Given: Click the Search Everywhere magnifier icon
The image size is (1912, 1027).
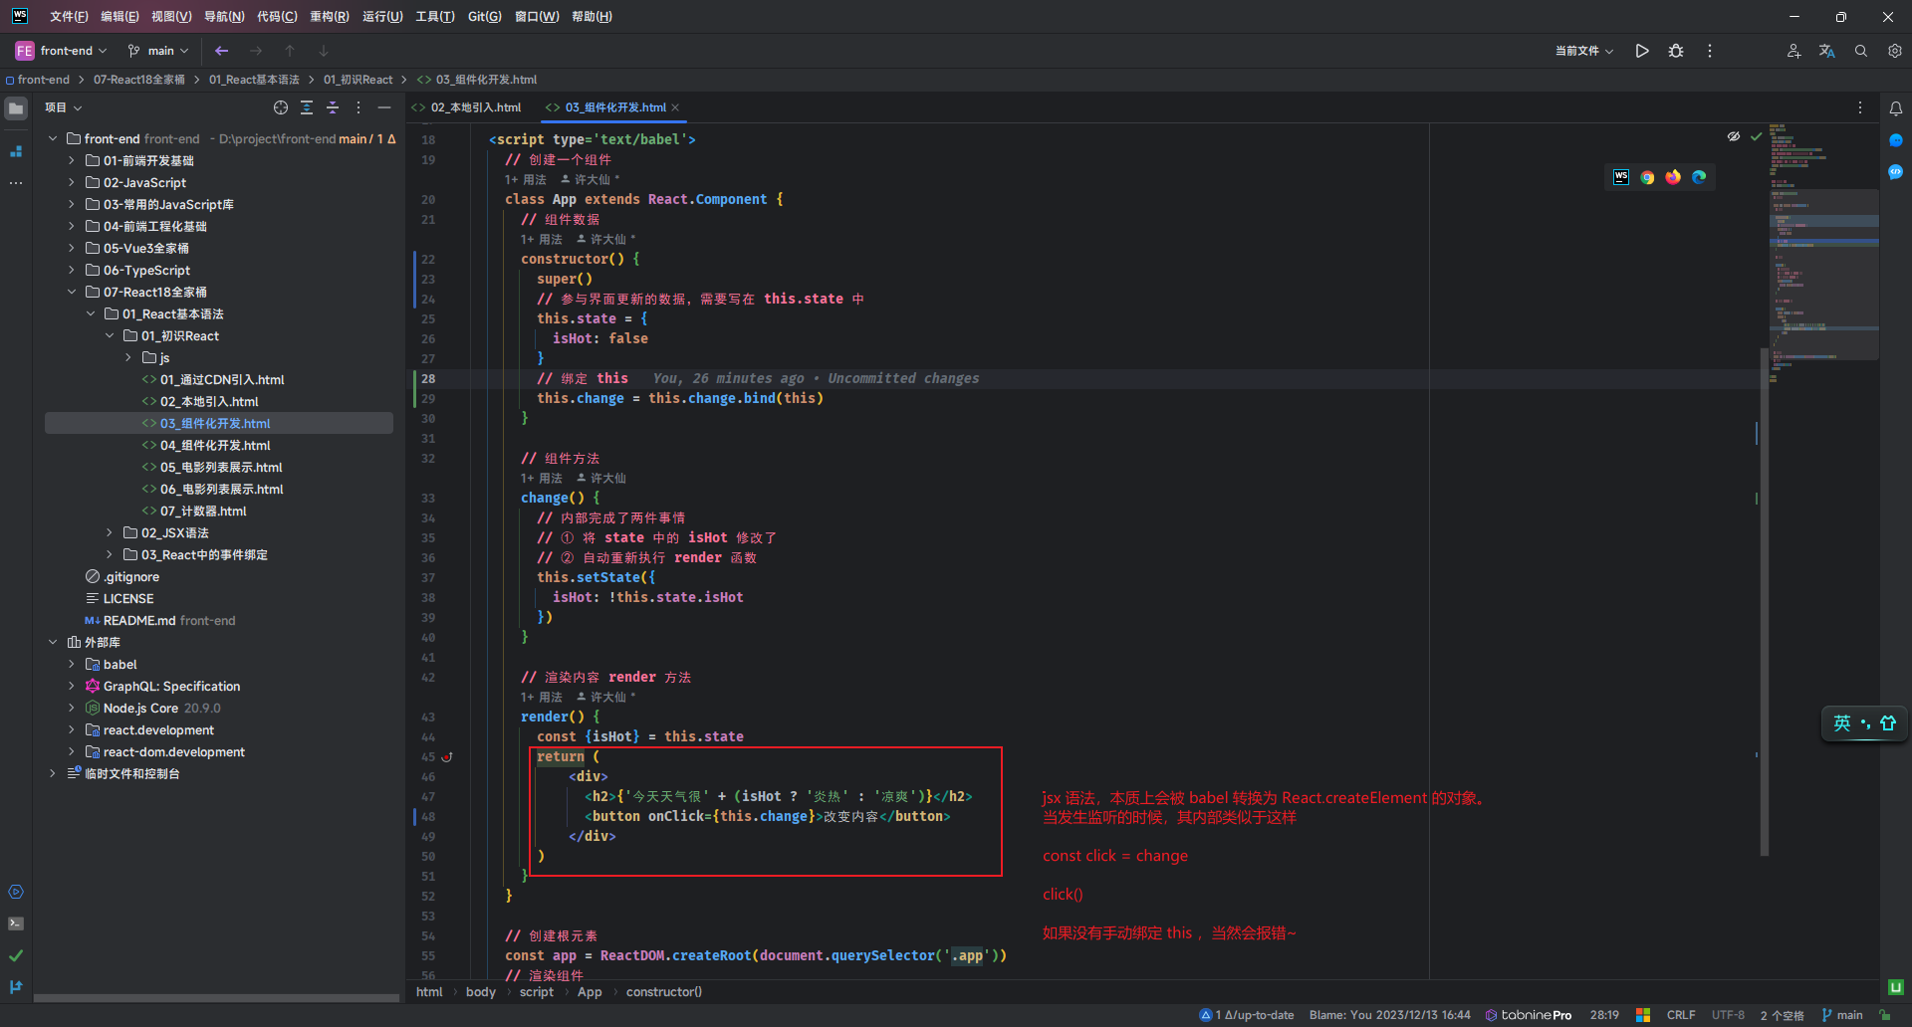Looking at the screenshot, I should coord(1860,51).
